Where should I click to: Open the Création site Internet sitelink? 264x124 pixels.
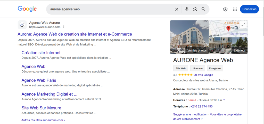pyautogui.click(x=41, y=53)
